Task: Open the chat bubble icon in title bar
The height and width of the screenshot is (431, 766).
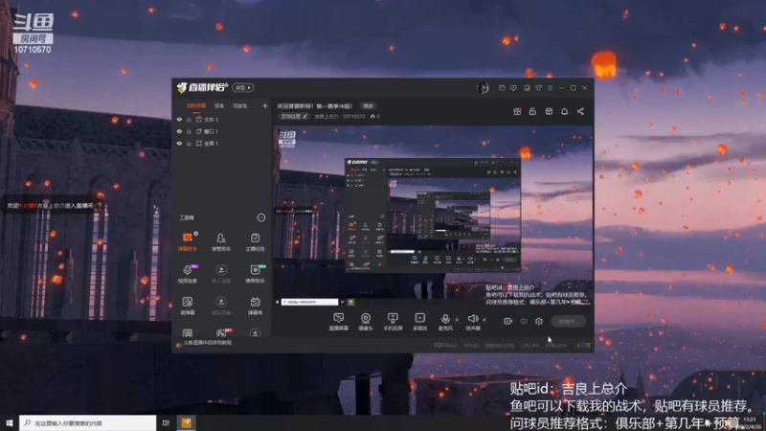Action: click(x=513, y=88)
